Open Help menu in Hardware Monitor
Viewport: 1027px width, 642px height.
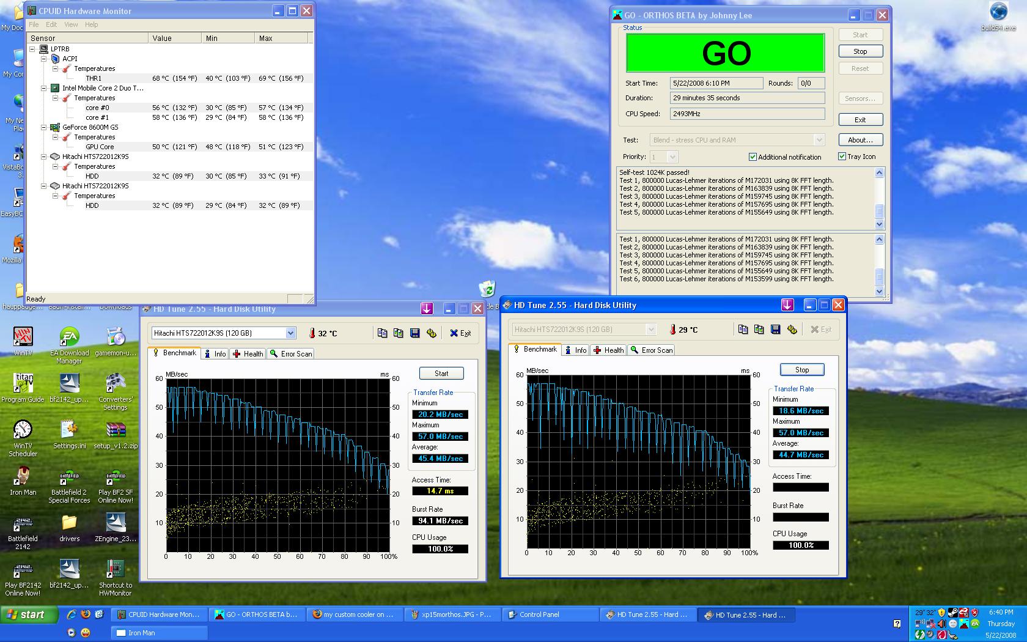[92, 24]
